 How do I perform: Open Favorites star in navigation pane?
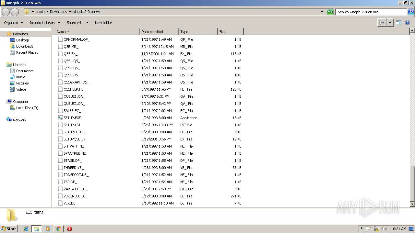[9, 34]
